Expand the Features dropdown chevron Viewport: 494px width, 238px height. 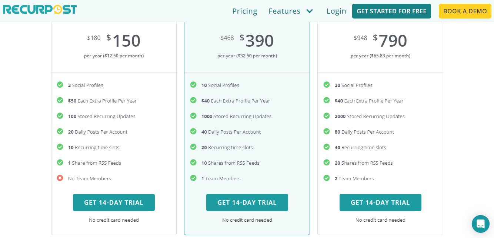[x=310, y=11]
